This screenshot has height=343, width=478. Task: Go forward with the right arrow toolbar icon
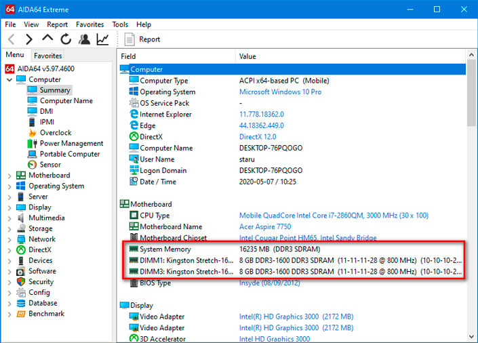[x=29, y=39]
